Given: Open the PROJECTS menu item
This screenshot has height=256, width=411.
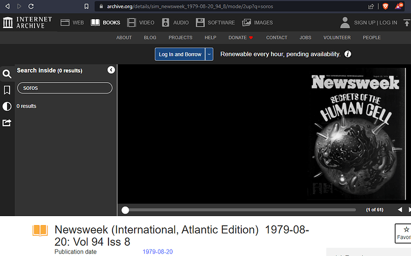Looking at the screenshot, I should (180, 38).
